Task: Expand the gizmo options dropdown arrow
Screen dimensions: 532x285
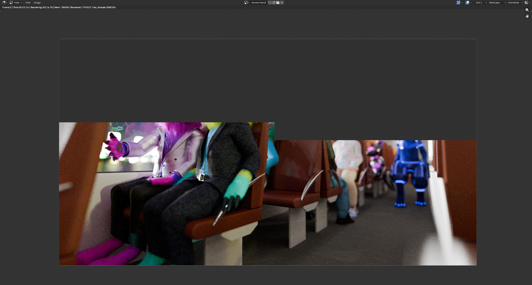Action: 462,3
